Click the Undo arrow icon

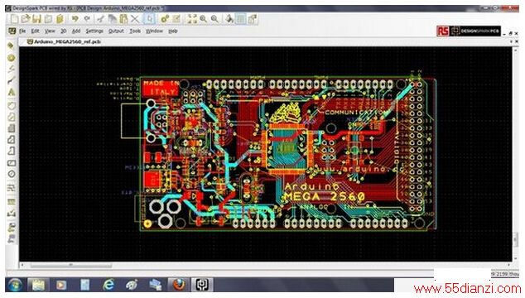(x=75, y=19)
